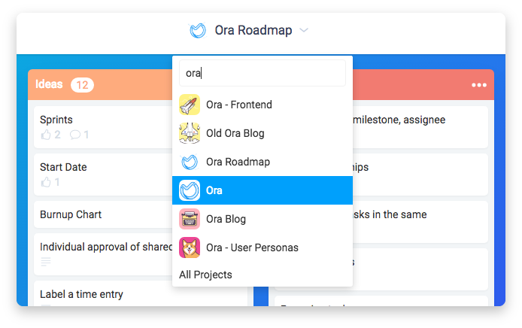Click the Ideas column title
This screenshot has height=328, width=522.
49,85
